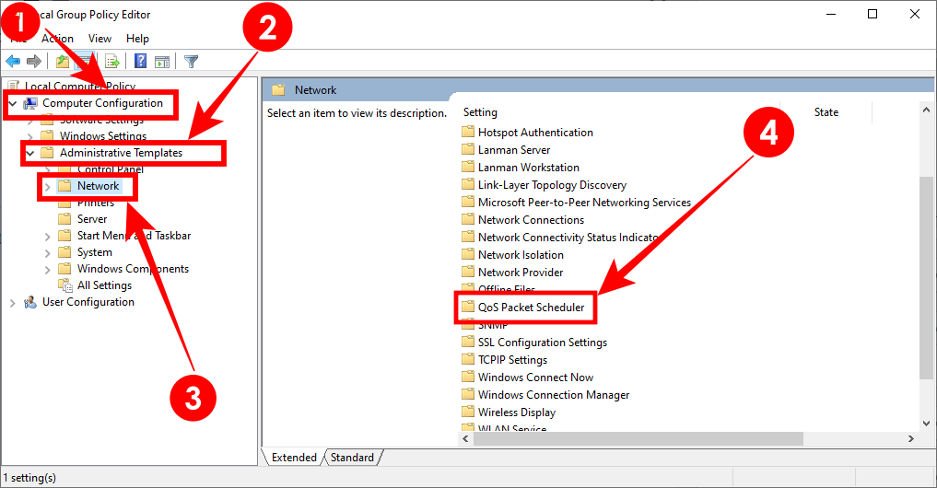
Task: Expand the User Configuration node
Action: [x=13, y=303]
